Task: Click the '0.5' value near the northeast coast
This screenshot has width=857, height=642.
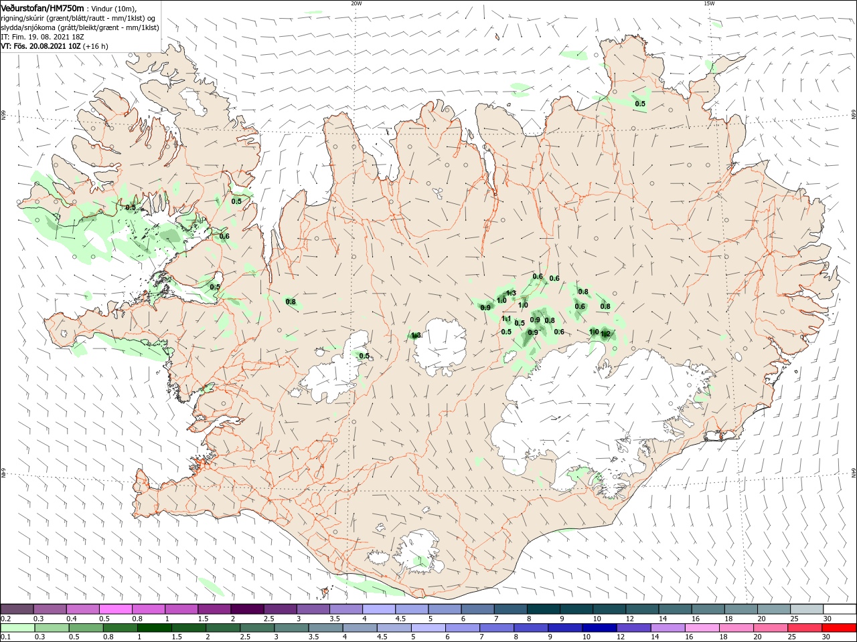Action: pos(640,104)
